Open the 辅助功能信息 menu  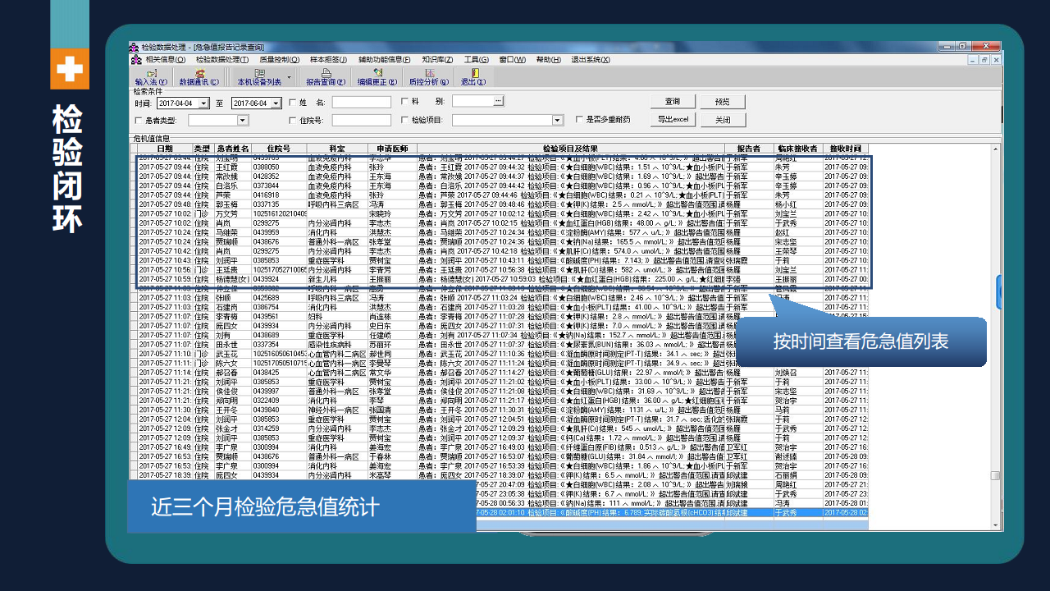(x=384, y=60)
